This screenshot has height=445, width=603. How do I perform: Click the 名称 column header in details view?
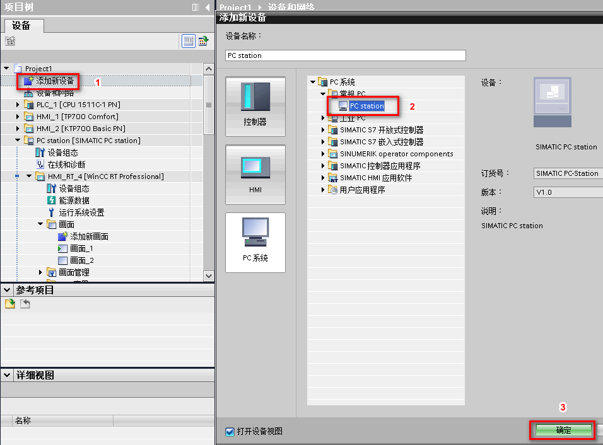point(62,421)
